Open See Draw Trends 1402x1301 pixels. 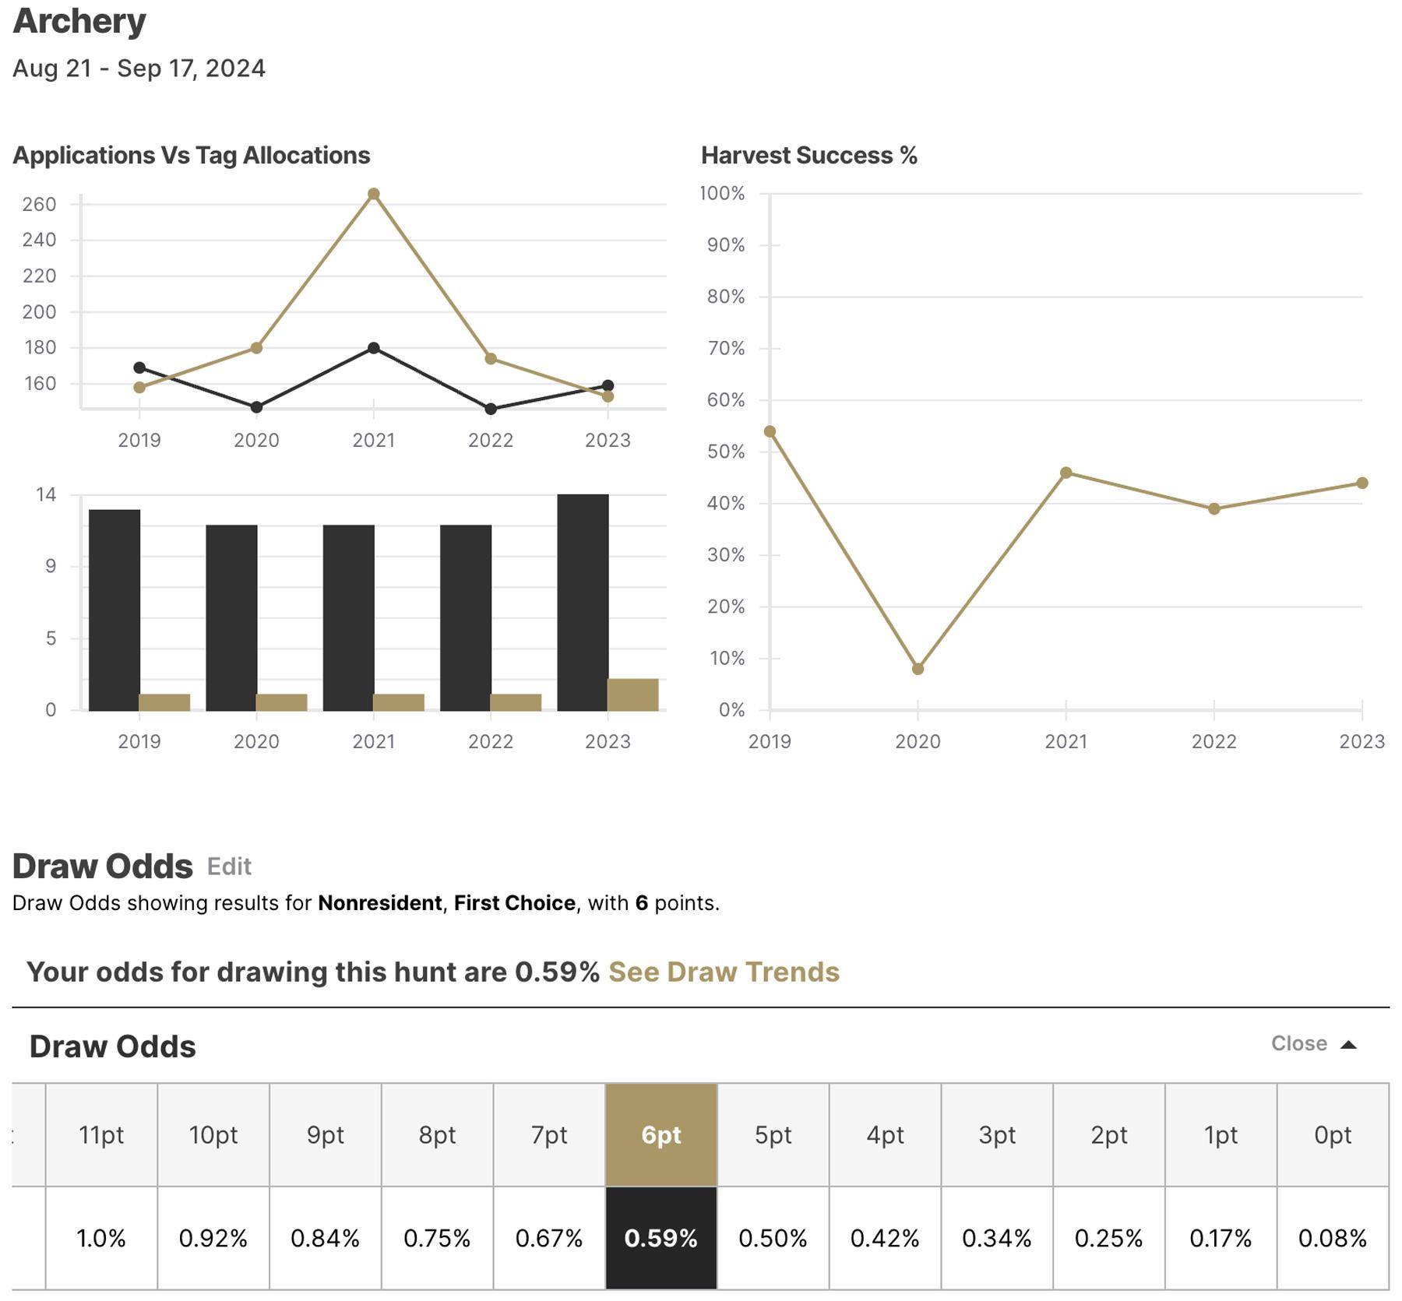coord(724,972)
